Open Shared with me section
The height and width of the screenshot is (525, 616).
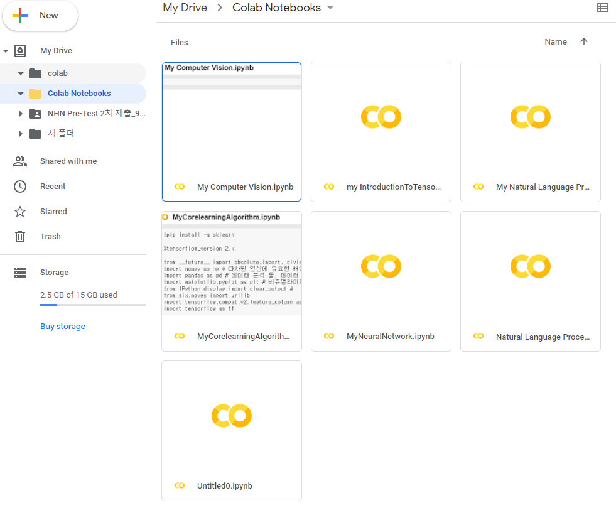point(68,161)
